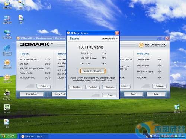Click the 'Feature Tests:' value 0 of 7
The height and width of the screenshot is (139, 186).
48,73
